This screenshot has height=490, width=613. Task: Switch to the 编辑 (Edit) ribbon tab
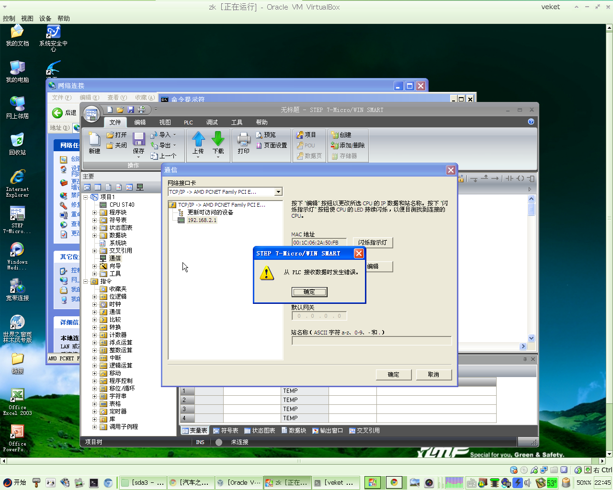click(140, 122)
